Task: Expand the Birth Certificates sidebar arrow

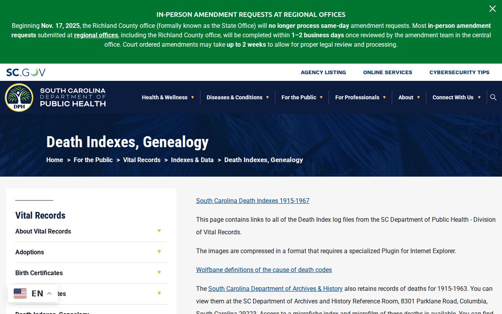Action: tap(159, 272)
